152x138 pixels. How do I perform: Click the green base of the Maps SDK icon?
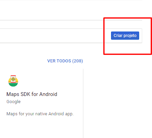(x=13, y=85)
